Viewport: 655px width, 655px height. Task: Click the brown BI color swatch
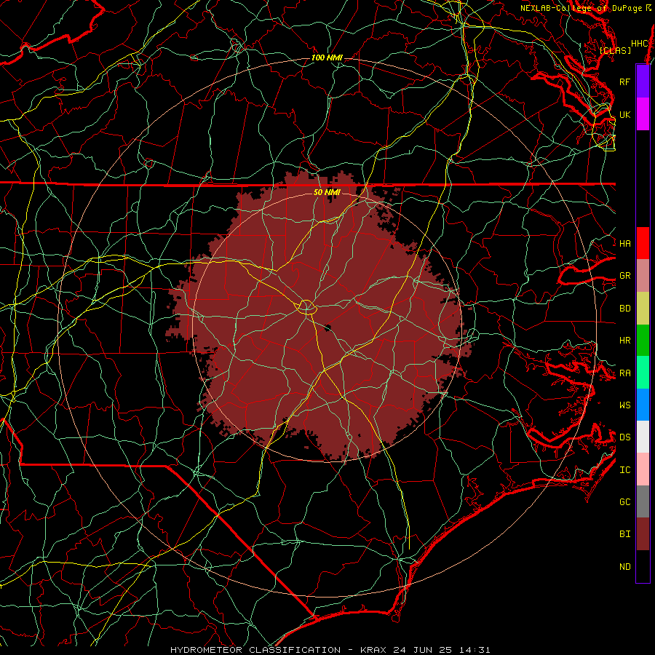[643, 534]
